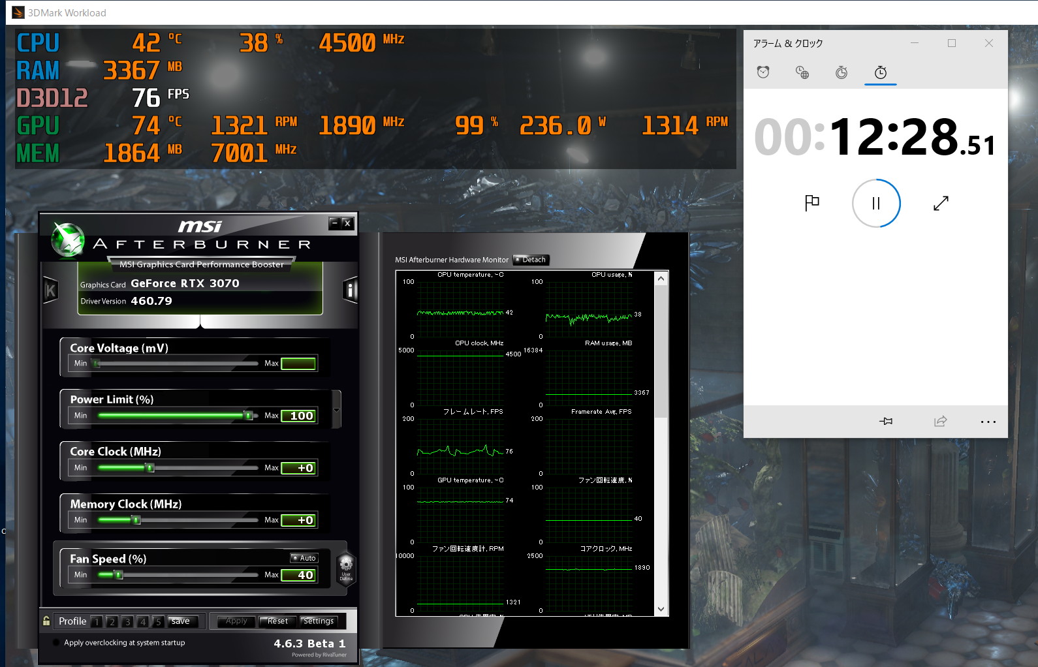Select profile slot 3
Viewport: 1038px width, 667px height.
[127, 622]
